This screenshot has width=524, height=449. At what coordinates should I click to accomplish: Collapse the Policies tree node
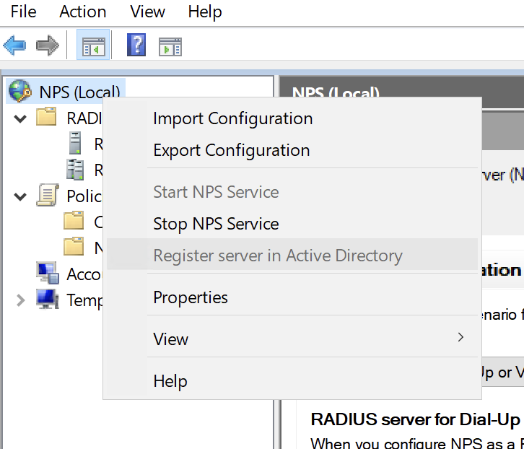20,196
